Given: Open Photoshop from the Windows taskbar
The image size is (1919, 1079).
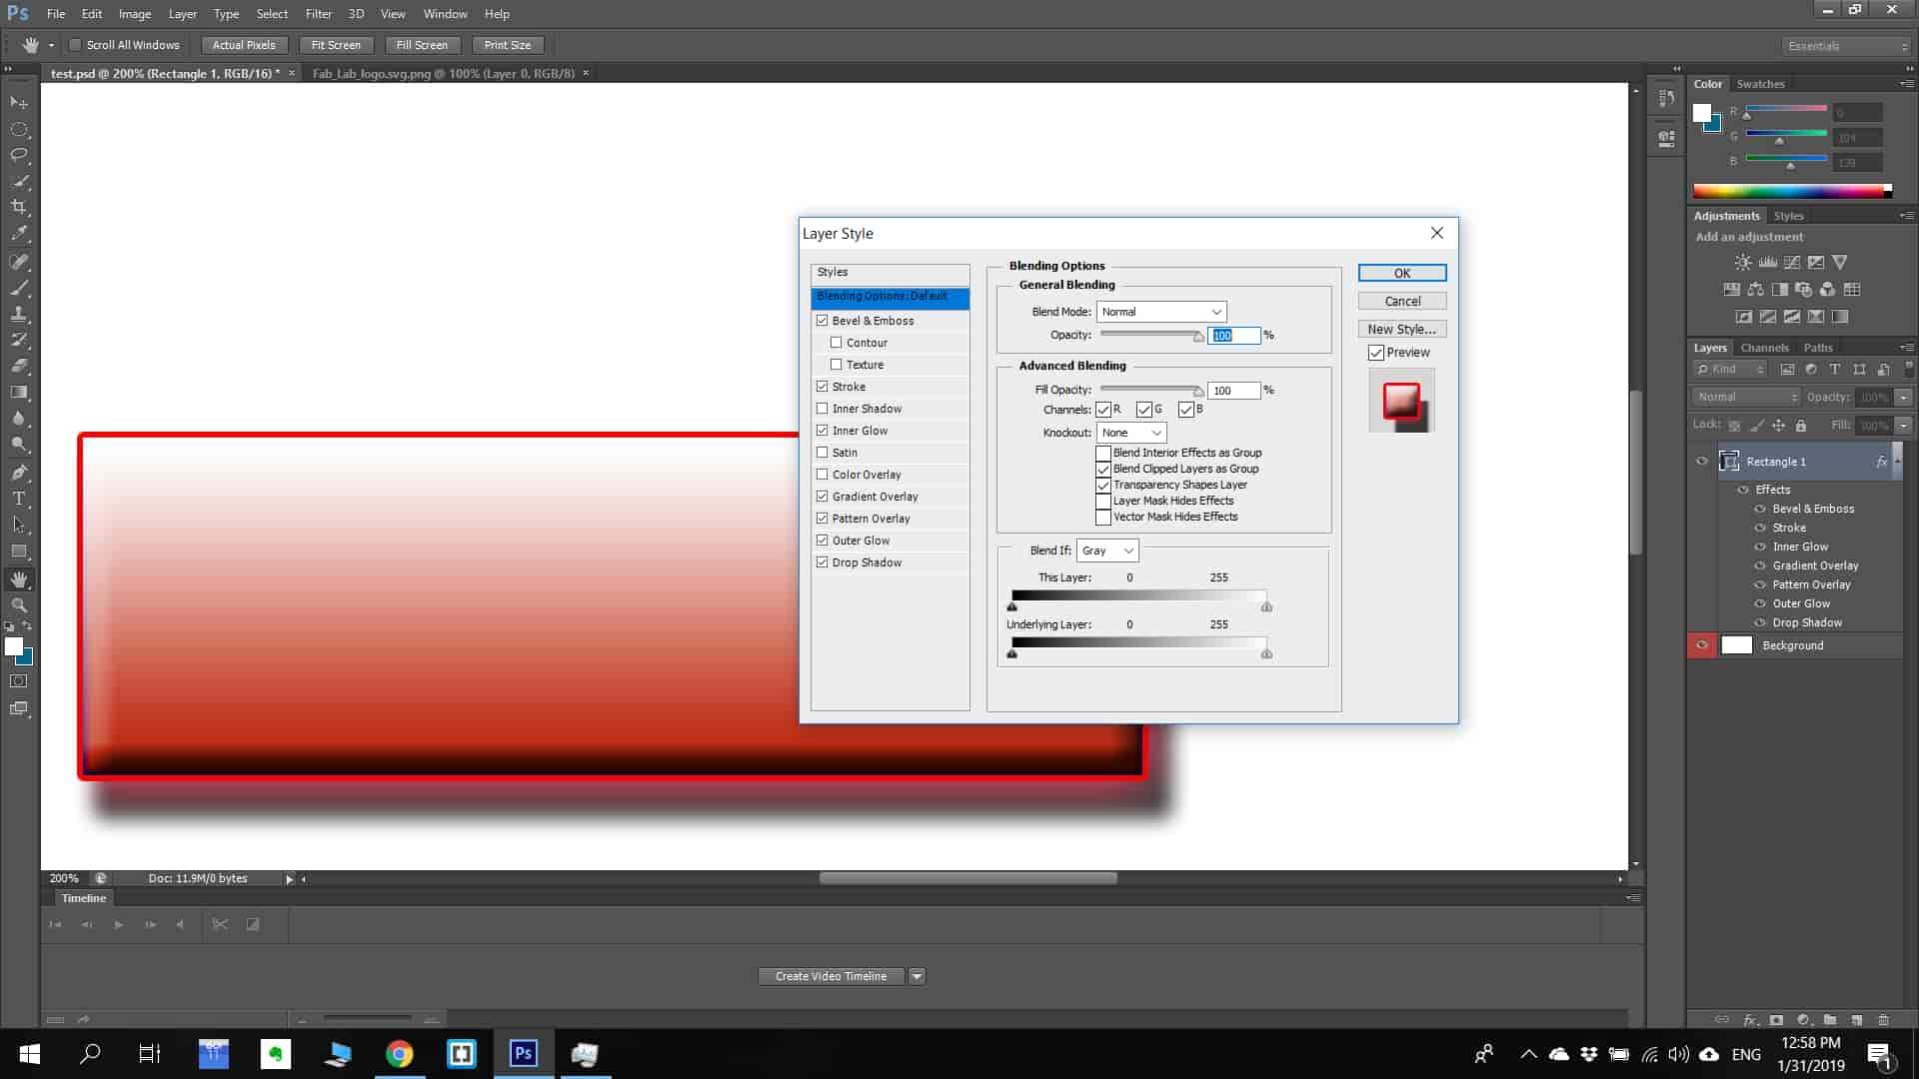Looking at the screenshot, I should click(523, 1053).
